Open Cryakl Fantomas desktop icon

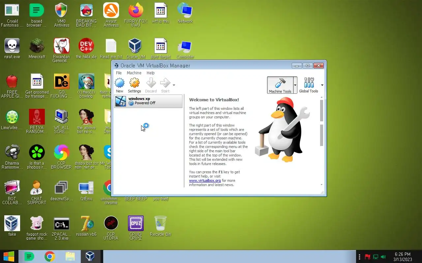pyautogui.click(x=12, y=15)
